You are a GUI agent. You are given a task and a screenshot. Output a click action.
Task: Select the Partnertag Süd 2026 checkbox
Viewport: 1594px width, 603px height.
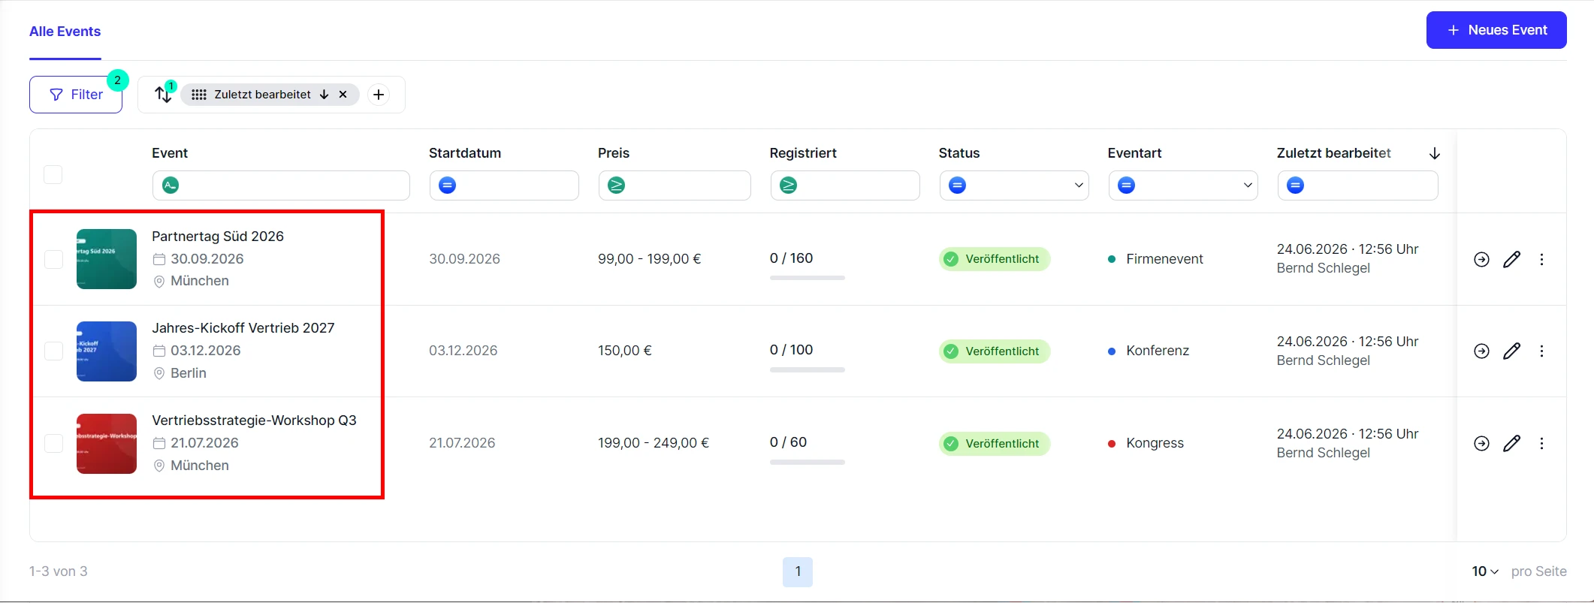pos(53,259)
